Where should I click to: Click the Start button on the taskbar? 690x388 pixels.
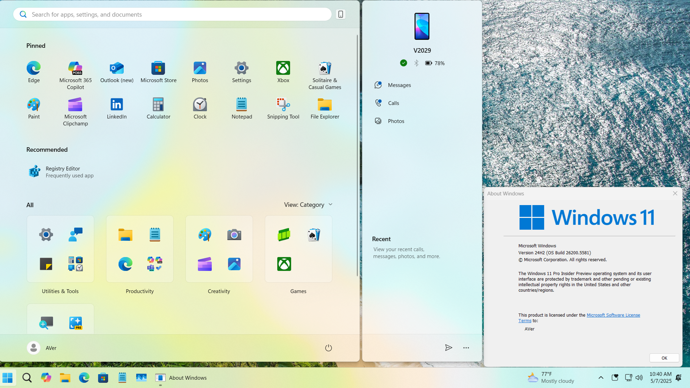(x=8, y=378)
